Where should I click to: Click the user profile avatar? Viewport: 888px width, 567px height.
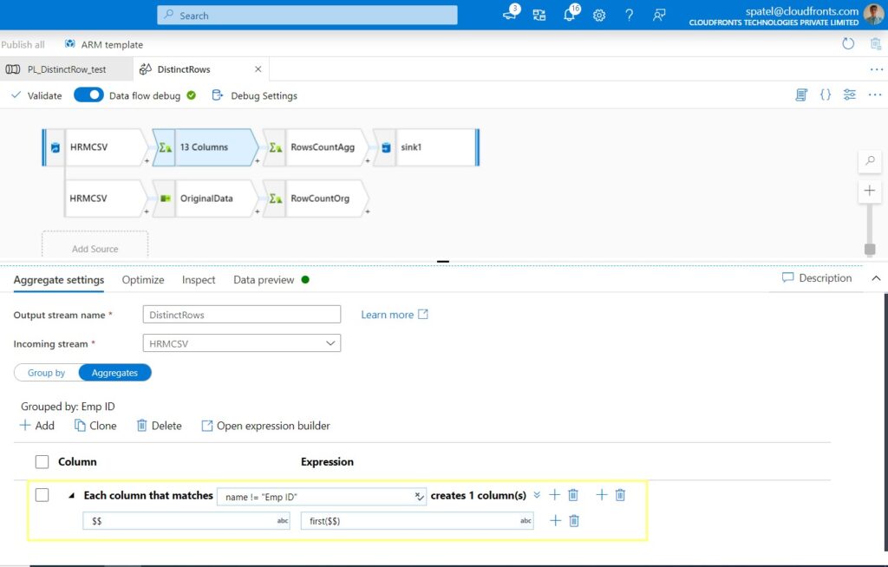click(874, 15)
